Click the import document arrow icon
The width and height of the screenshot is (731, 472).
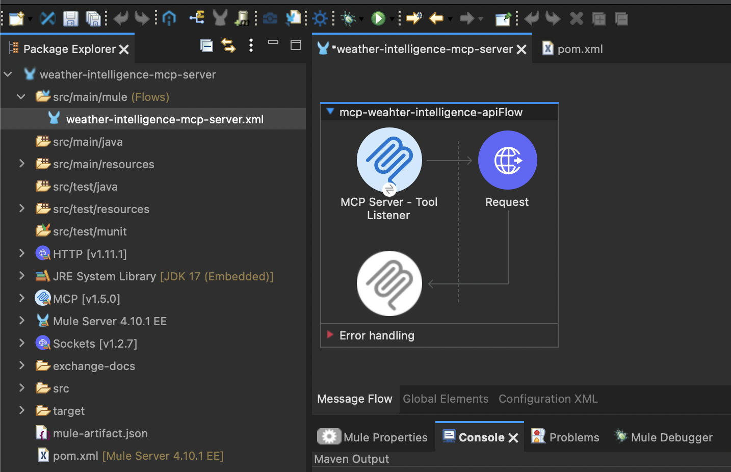(293, 18)
